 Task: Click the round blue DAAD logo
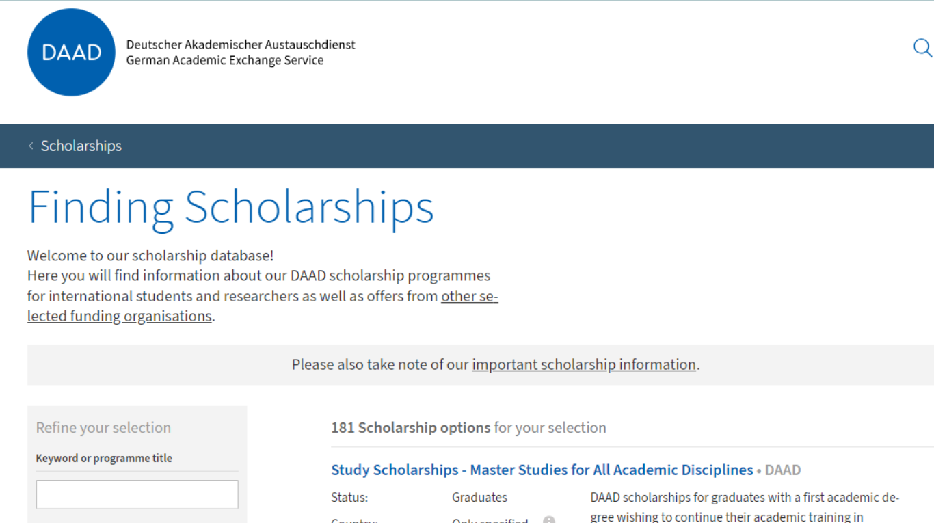(72, 53)
